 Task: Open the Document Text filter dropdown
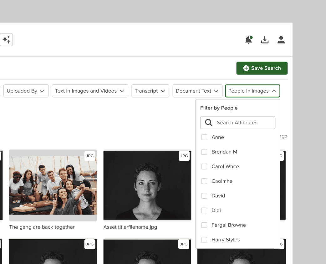coord(197,91)
